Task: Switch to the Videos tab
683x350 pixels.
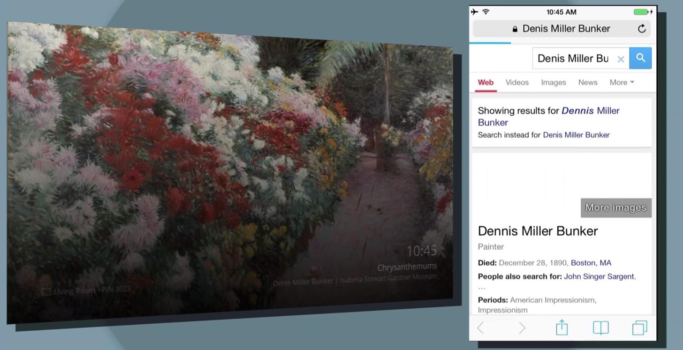Action: pyautogui.click(x=517, y=82)
